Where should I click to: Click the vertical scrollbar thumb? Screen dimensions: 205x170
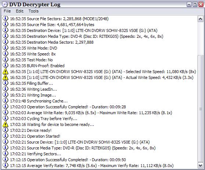tap(201, 109)
